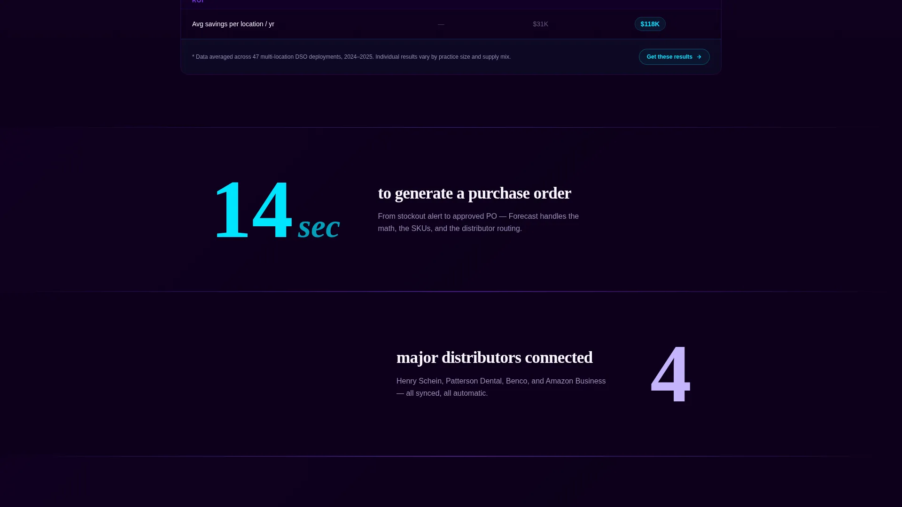Click the arrow icon in 'Get these results'
Image resolution: width=902 pixels, height=507 pixels.
(699, 57)
